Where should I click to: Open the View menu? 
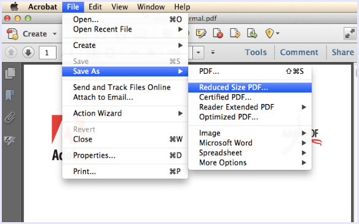pos(119,7)
